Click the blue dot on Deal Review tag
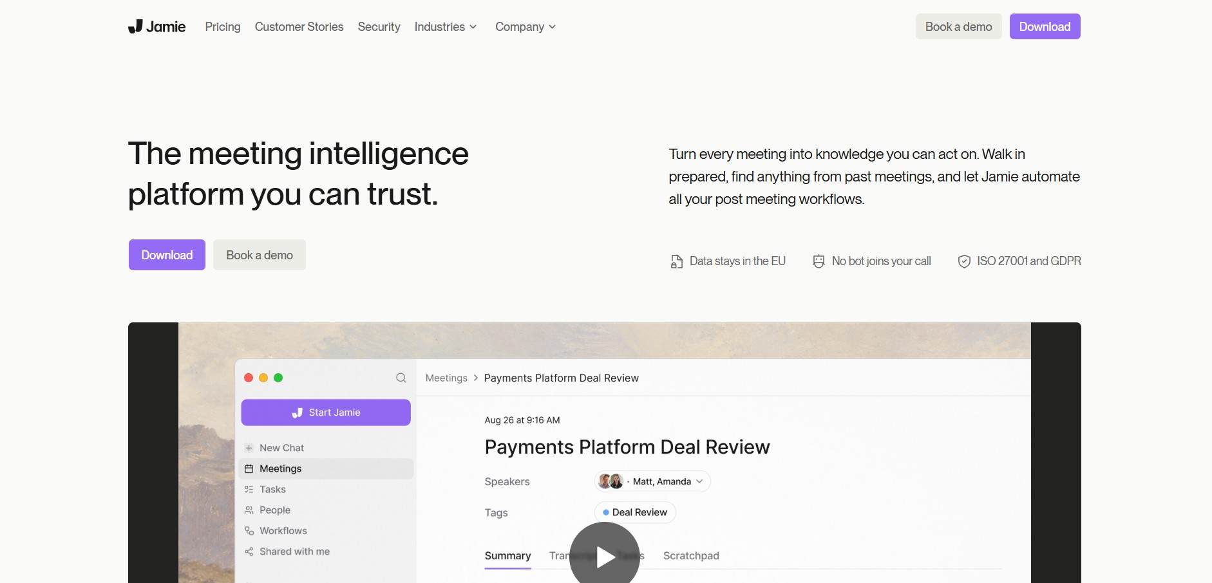 tap(606, 512)
